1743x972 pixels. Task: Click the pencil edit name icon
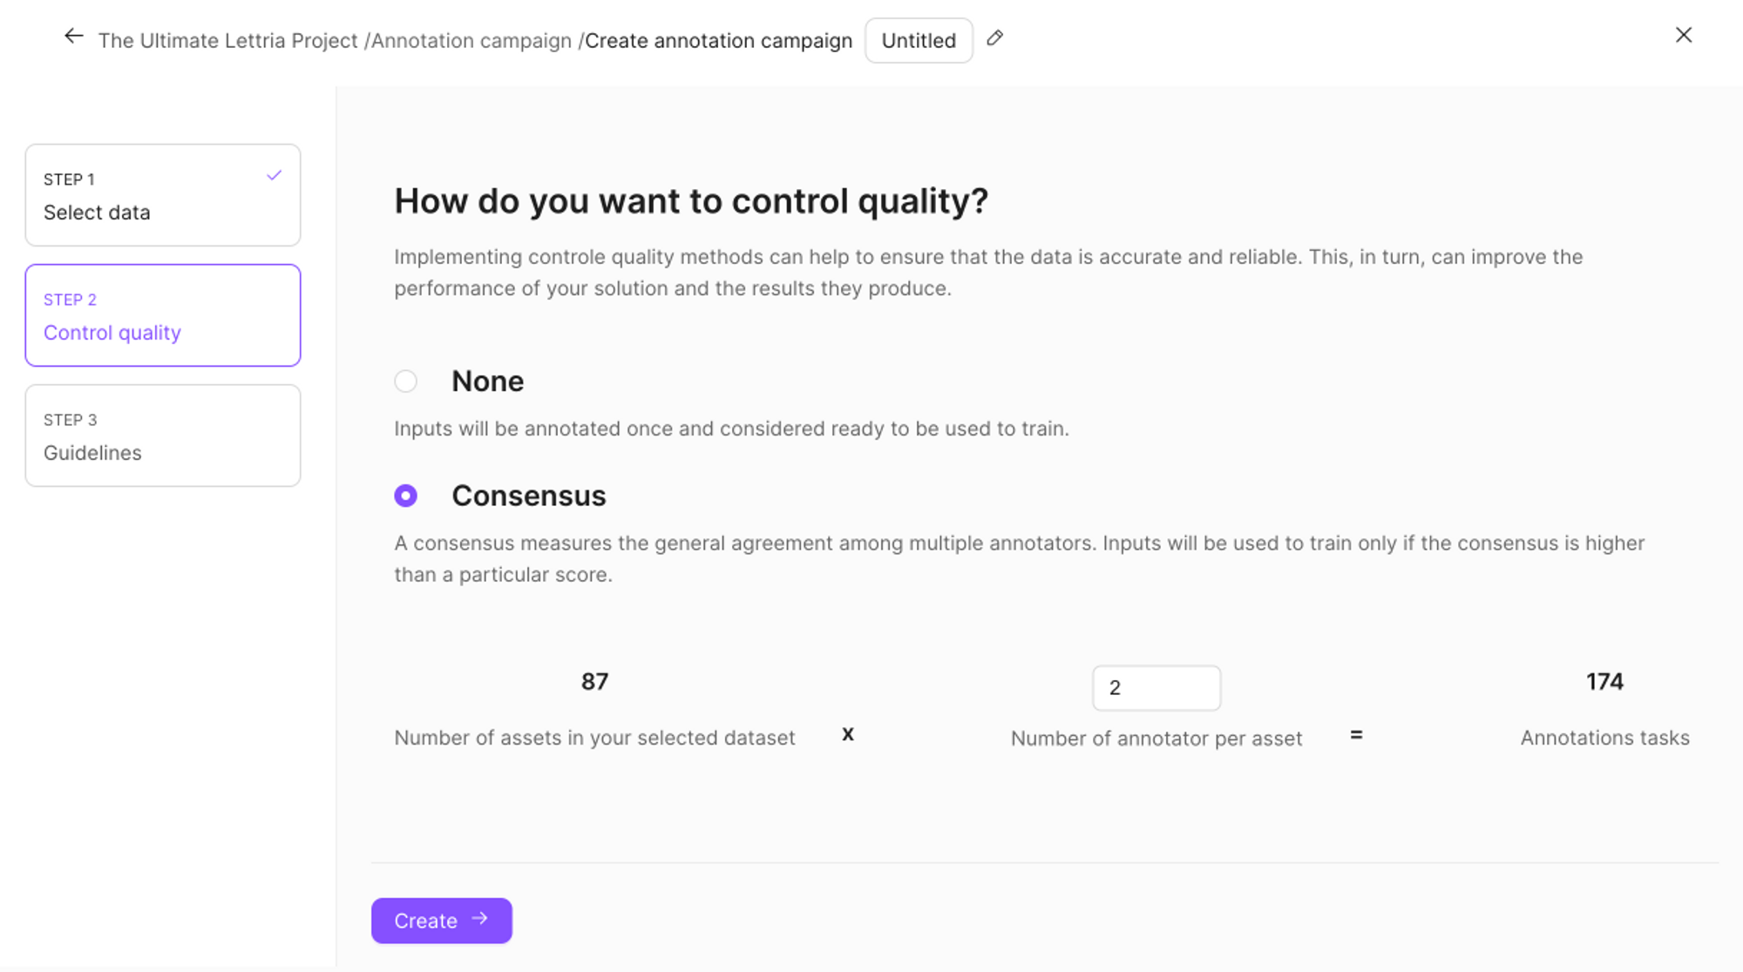[994, 38]
